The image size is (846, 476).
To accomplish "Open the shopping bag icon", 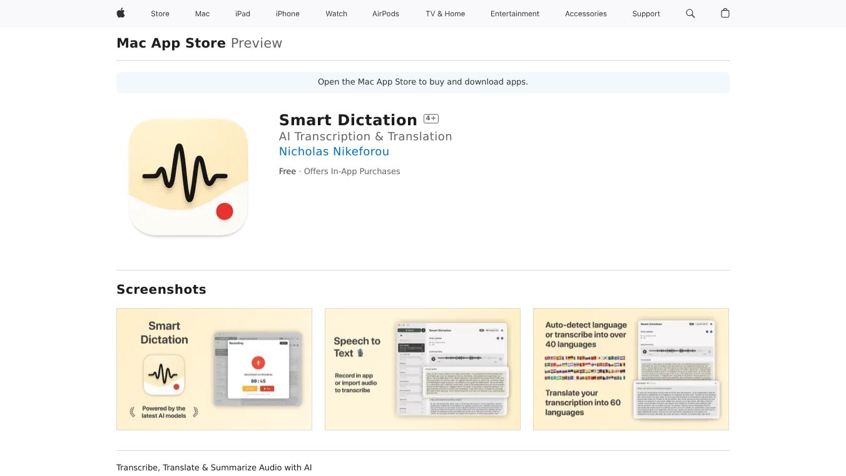I will pos(725,13).
